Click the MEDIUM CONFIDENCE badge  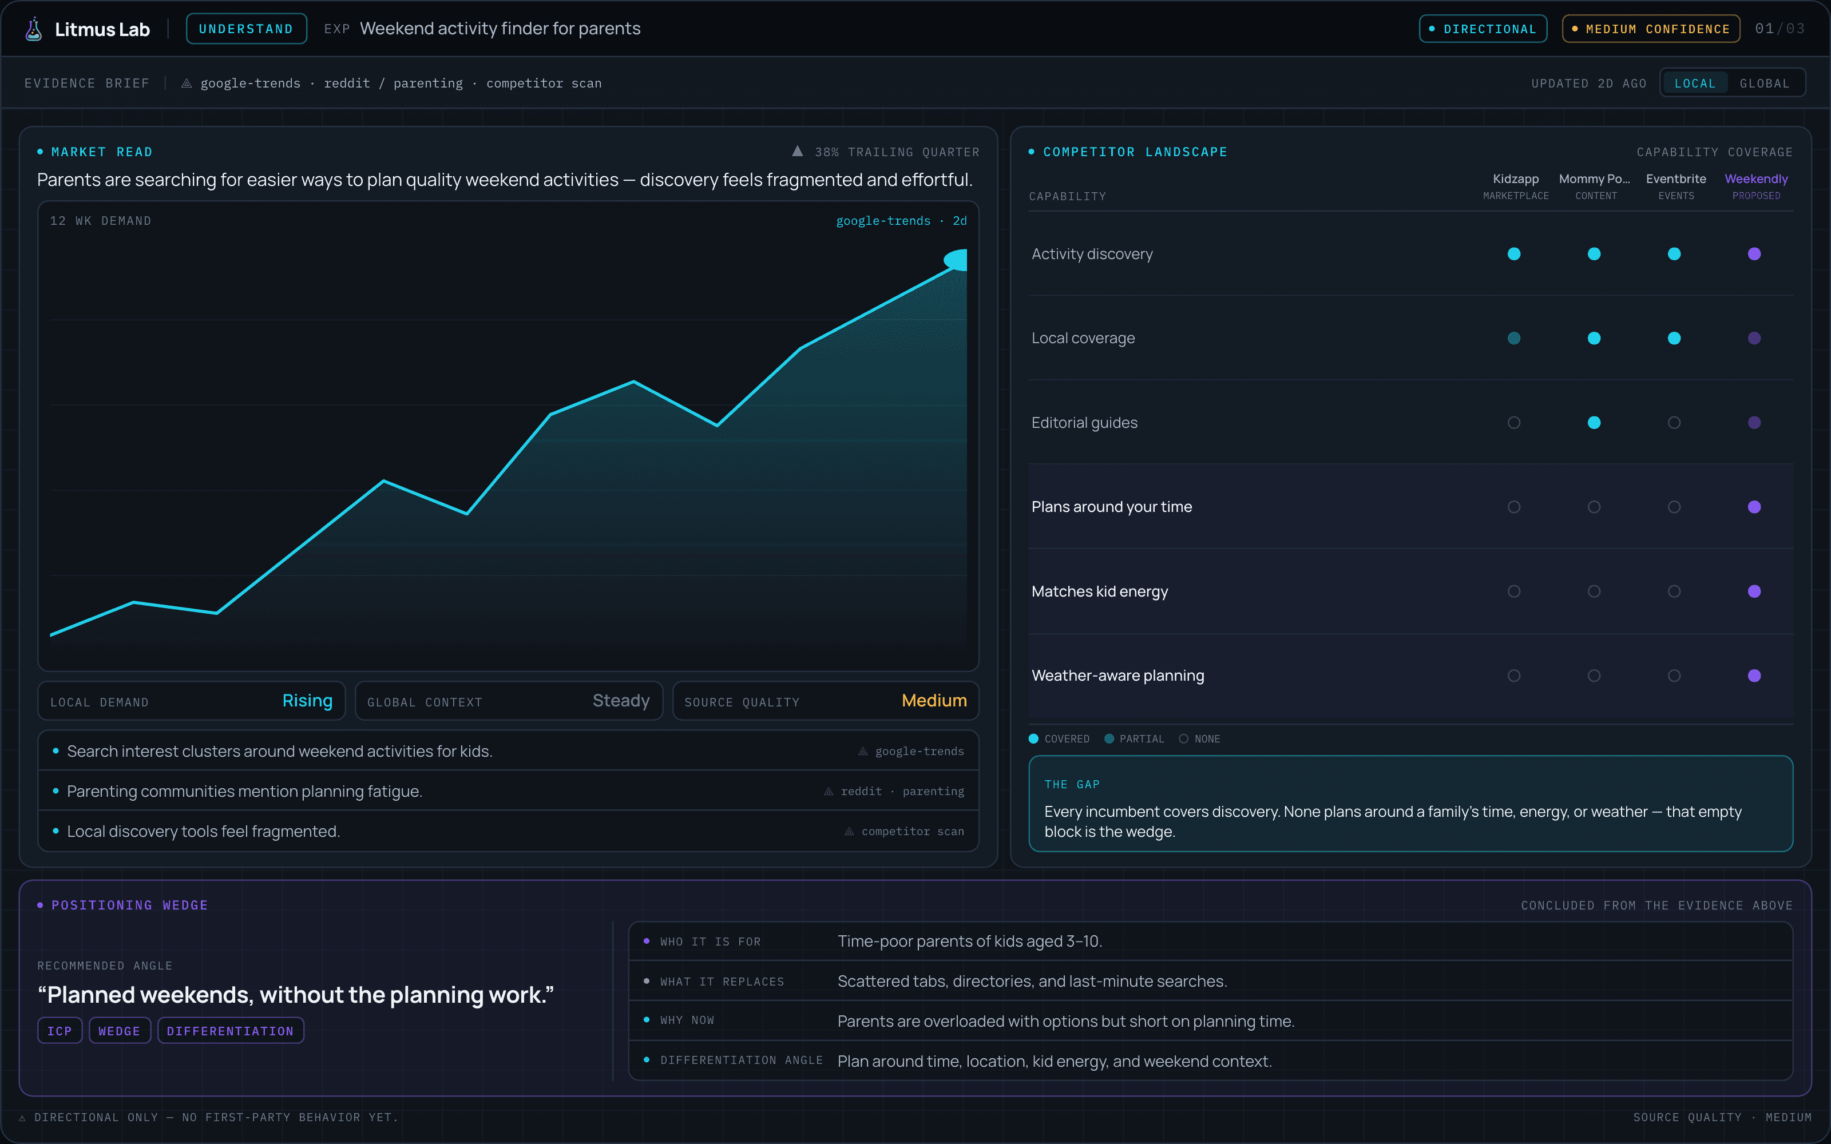tap(1651, 29)
